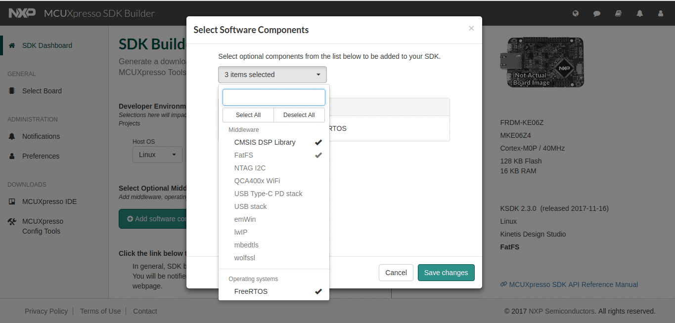Select emWin middleware
This screenshot has width=675, height=323.
click(274, 219)
